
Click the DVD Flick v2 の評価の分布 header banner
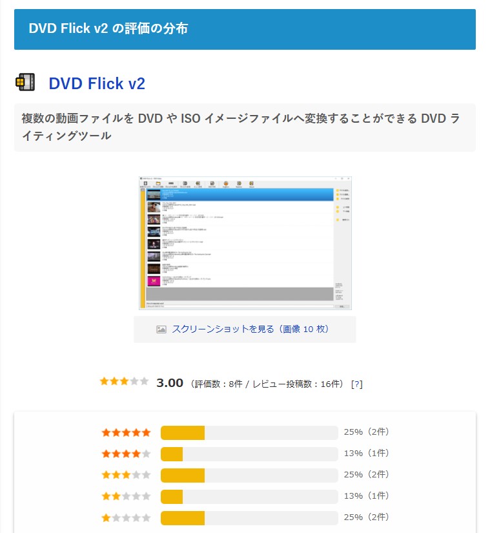[245, 29]
